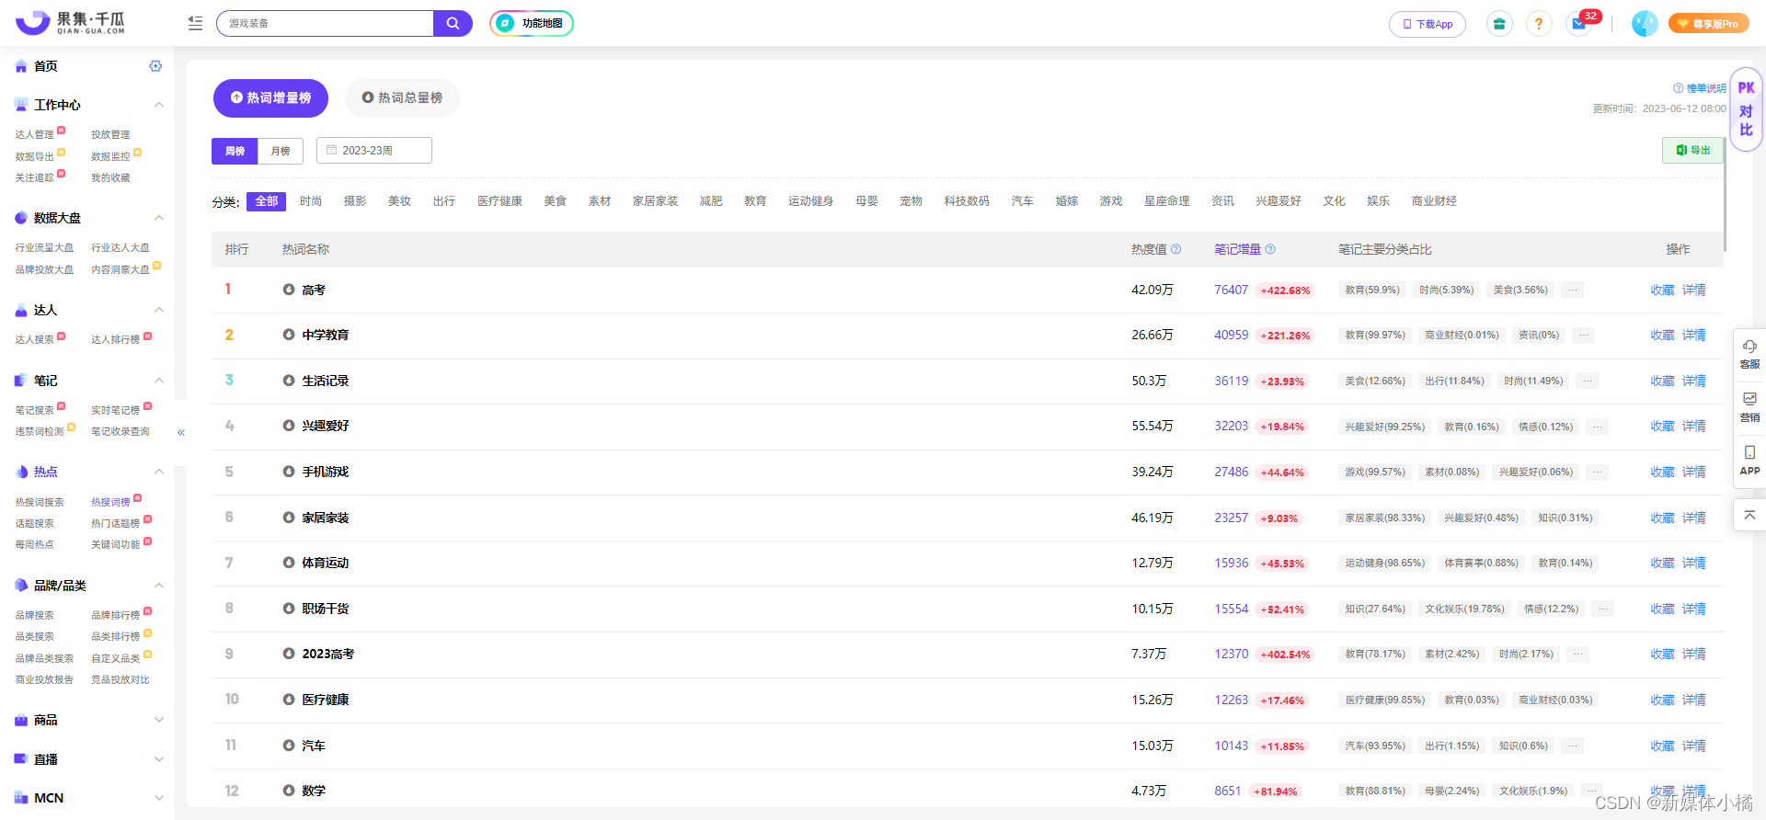
Task: Collapse the 工作中心 section
Action: 159,105
